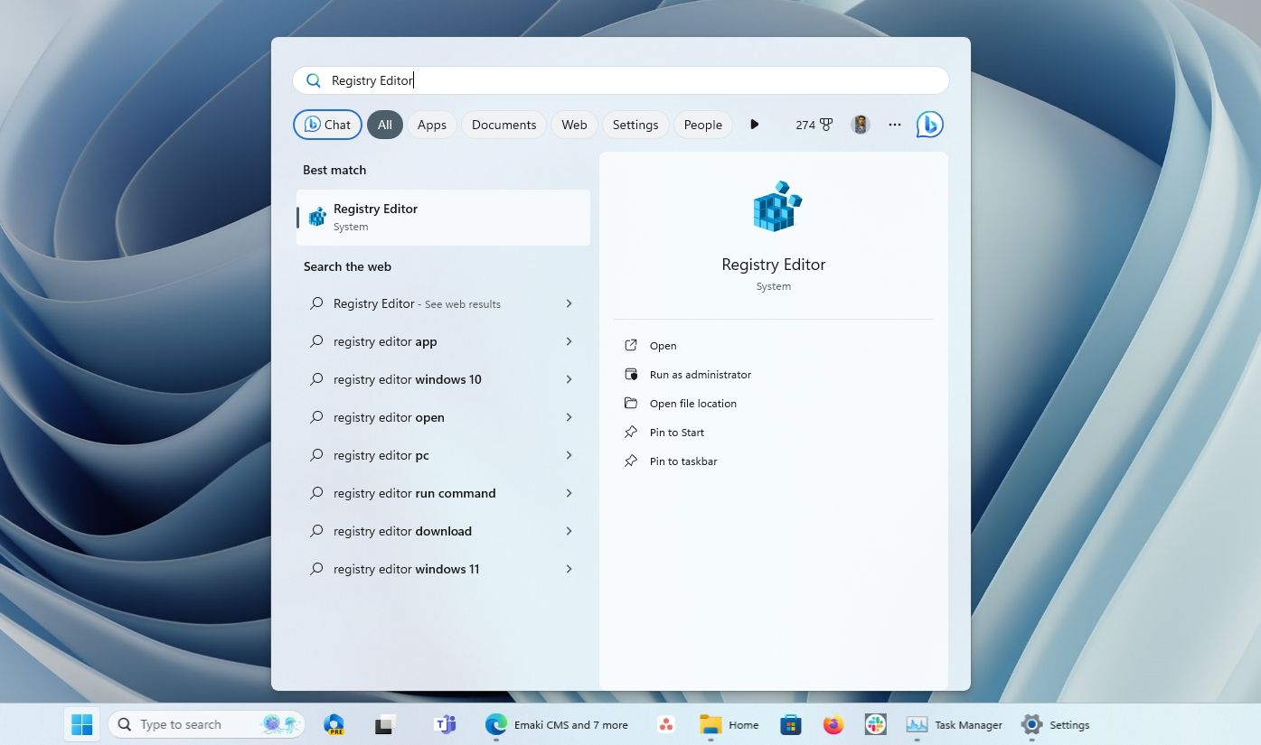Viewport: 1261px width, 745px height.
Task: Expand 'registry editor app' web suggestion arrow
Action: pyautogui.click(x=569, y=341)
